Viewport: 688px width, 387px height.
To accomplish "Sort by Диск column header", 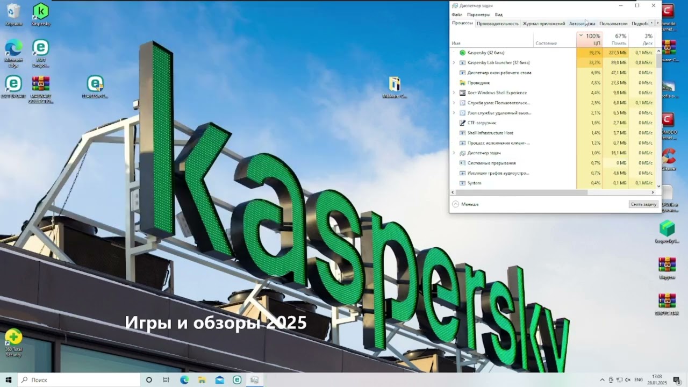I will [x=642, y=39].
